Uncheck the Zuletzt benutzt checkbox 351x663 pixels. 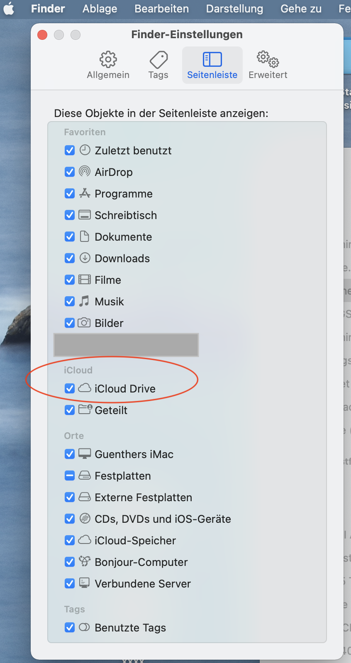70,150
